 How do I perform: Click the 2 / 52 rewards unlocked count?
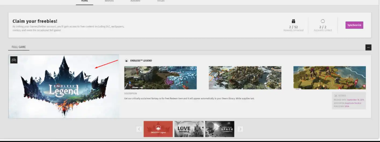click(294, 27)
